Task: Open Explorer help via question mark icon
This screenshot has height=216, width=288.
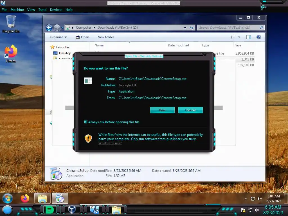Action: pyautogui.click(x=259, y=37)
